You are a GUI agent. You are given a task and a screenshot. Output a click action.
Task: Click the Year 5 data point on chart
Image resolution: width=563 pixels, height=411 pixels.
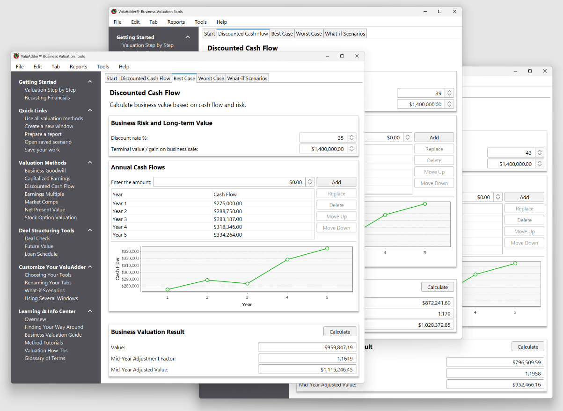[327, 249]
